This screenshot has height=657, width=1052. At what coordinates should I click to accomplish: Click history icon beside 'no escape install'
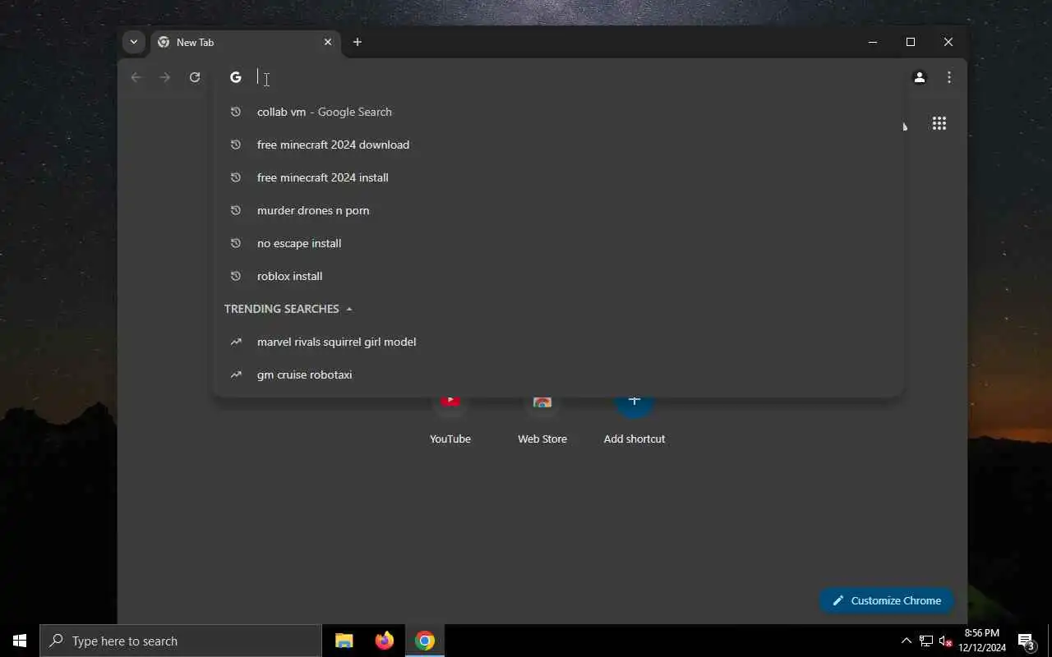236,243
